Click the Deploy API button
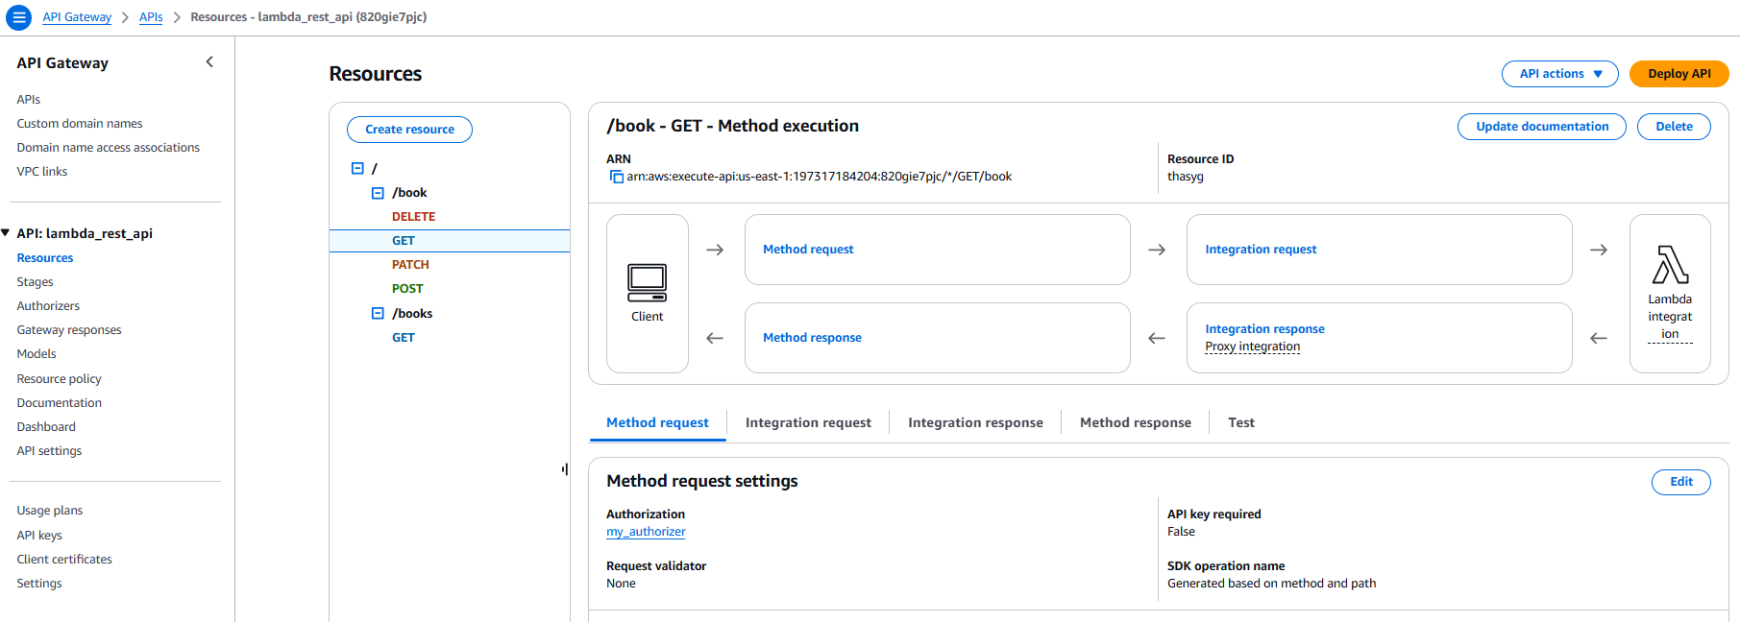This screenshot has width=1740, height=622. coord(1679,74)
